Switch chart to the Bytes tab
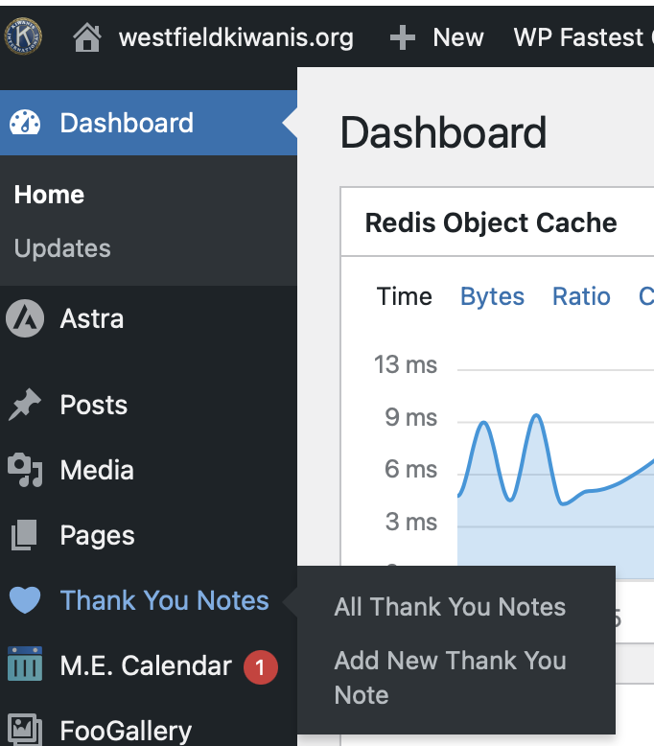The image size is (654, 746). point(492,296)
